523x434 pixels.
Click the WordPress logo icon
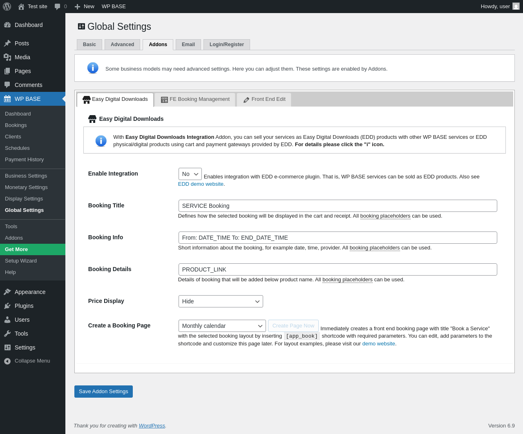click(x=7, y=7)
